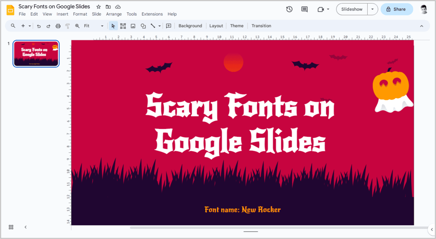The width and height of the screenshot is (436, 239).
Task: Choose the select arrow tool
Action: pos(113,26)
